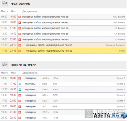The width and height of the screenshot is (129, 121).
Task: Click the red women icon in the 09:00 fencing row
Action: 20,17
